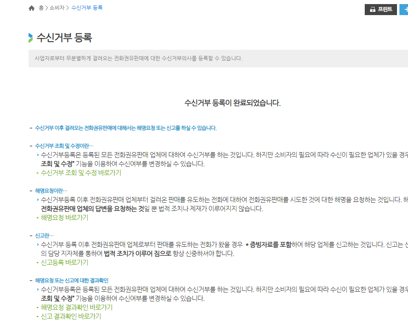
Task: Click heading 해명요청 또는 신고에 대한 결과확인
Action: (x=72, y=281)
